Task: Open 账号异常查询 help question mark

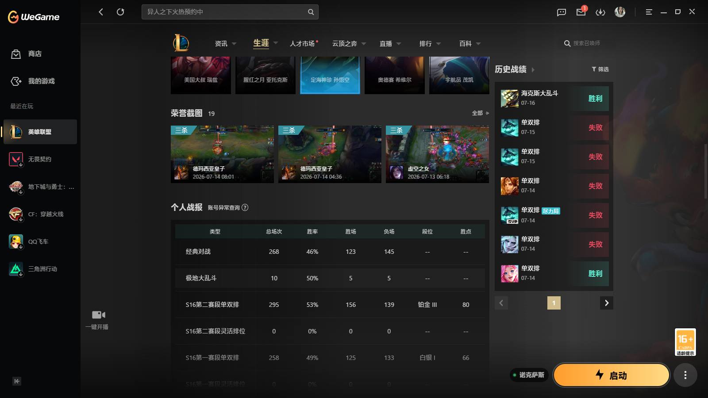Action: 245,207
